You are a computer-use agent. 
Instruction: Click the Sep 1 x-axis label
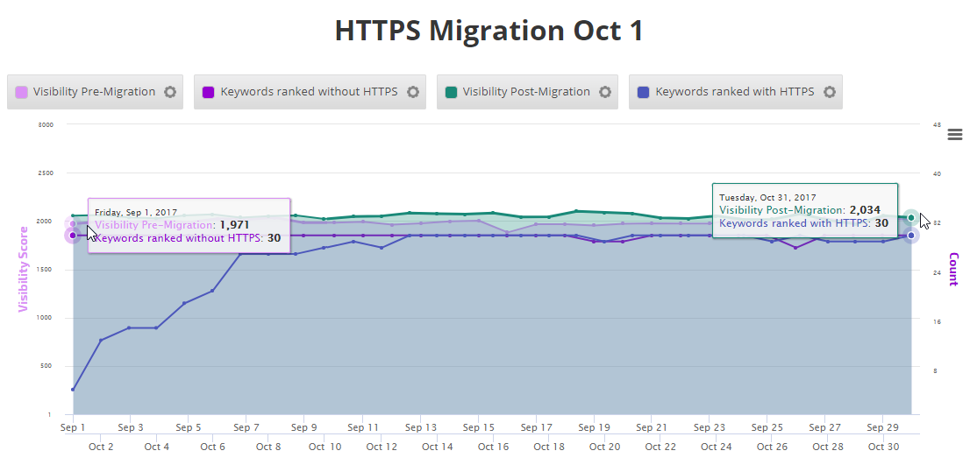(73, 427)
